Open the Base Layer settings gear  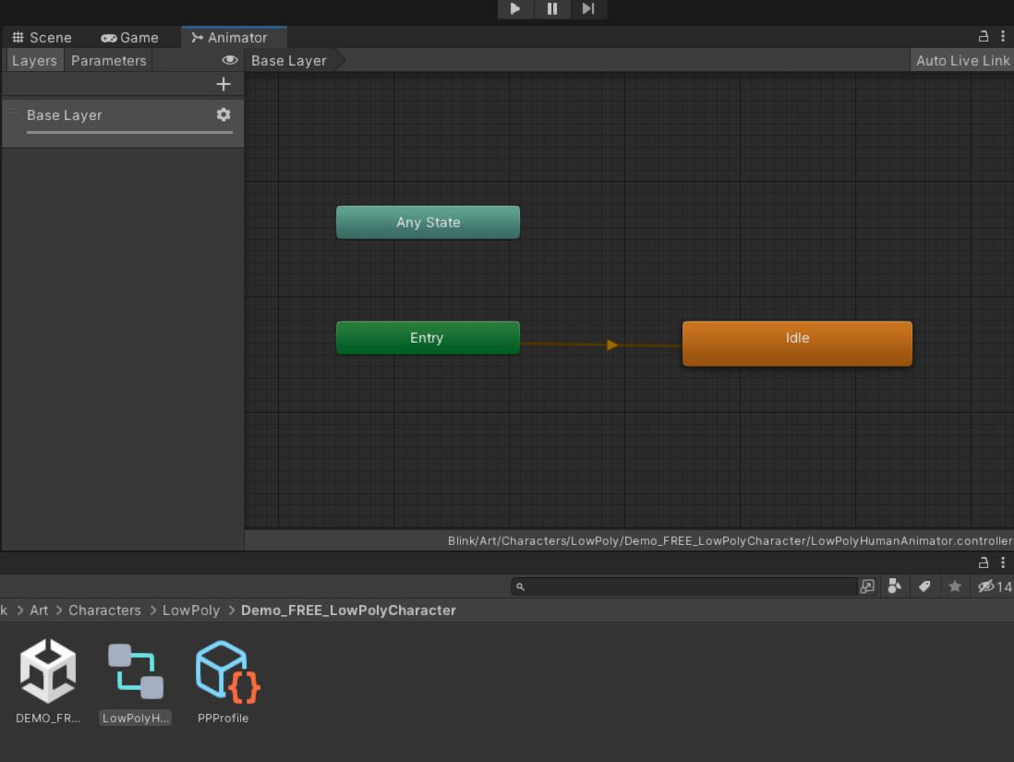pos(223,115)
